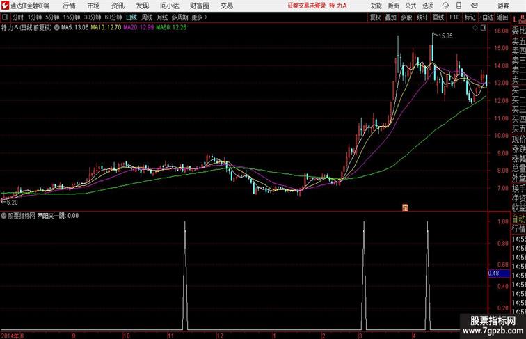Click the 两阳夹一阴 indicator name
Screen dimensions: 526x339
pos(51,216)
